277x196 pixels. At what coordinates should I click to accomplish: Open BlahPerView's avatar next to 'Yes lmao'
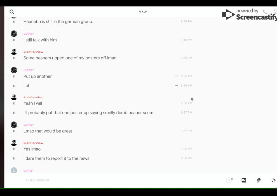(14, 143)
